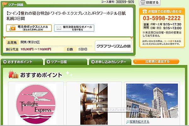The image size is (189, 126).
Task: Click the 印刷する print button
Action: (x=150, y=3)
